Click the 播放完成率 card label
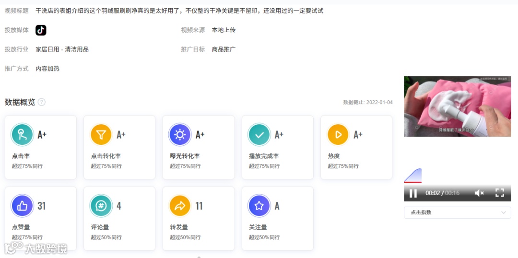 (264, 156)
